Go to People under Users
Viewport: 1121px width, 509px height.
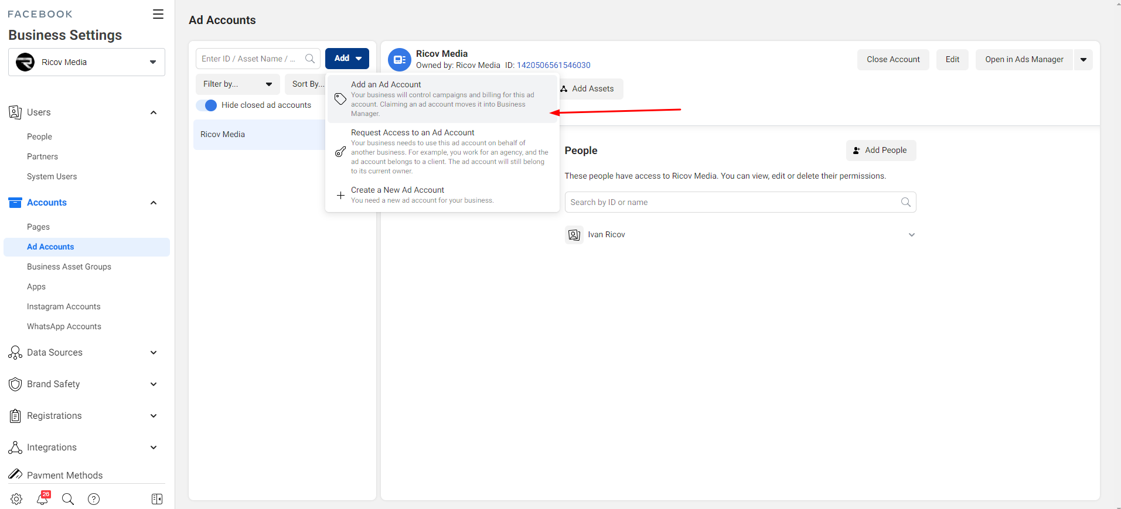[39, 136]
